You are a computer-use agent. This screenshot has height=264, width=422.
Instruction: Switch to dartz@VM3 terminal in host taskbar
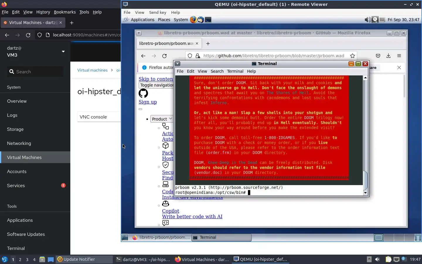click(x=143, y=259)
